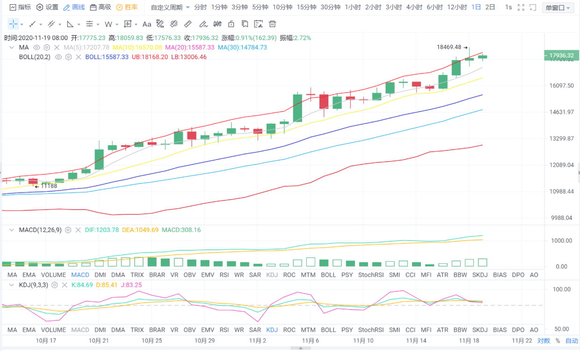Screen dimensions: 580x351
Task: Open MACD indicator settings hexagon icon
Action: coord(68,230)
